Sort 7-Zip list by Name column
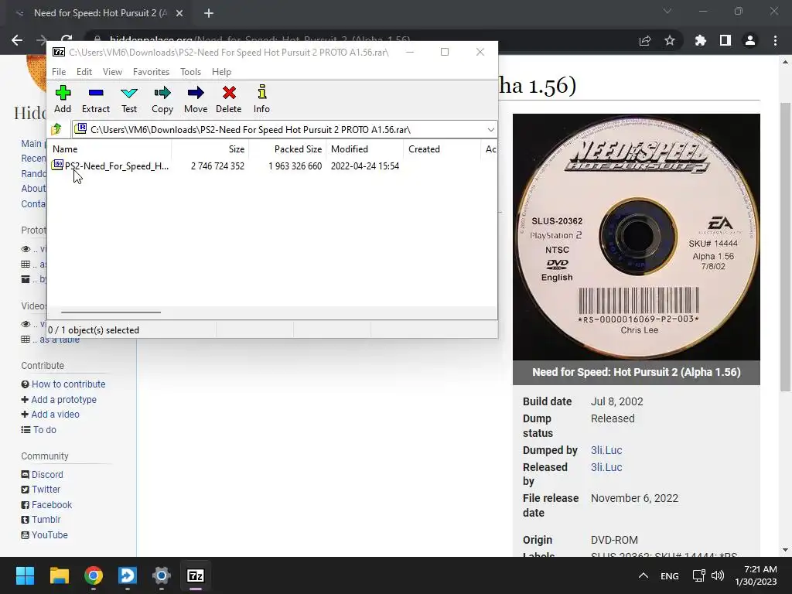This screenshot has width=792, height=594. click(109, 149)
